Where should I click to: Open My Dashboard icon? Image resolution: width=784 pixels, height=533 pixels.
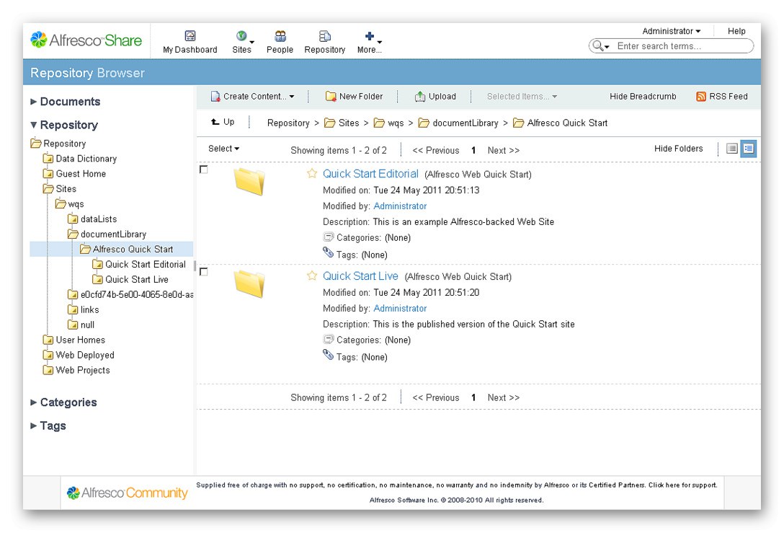click(x=190, y=35)
